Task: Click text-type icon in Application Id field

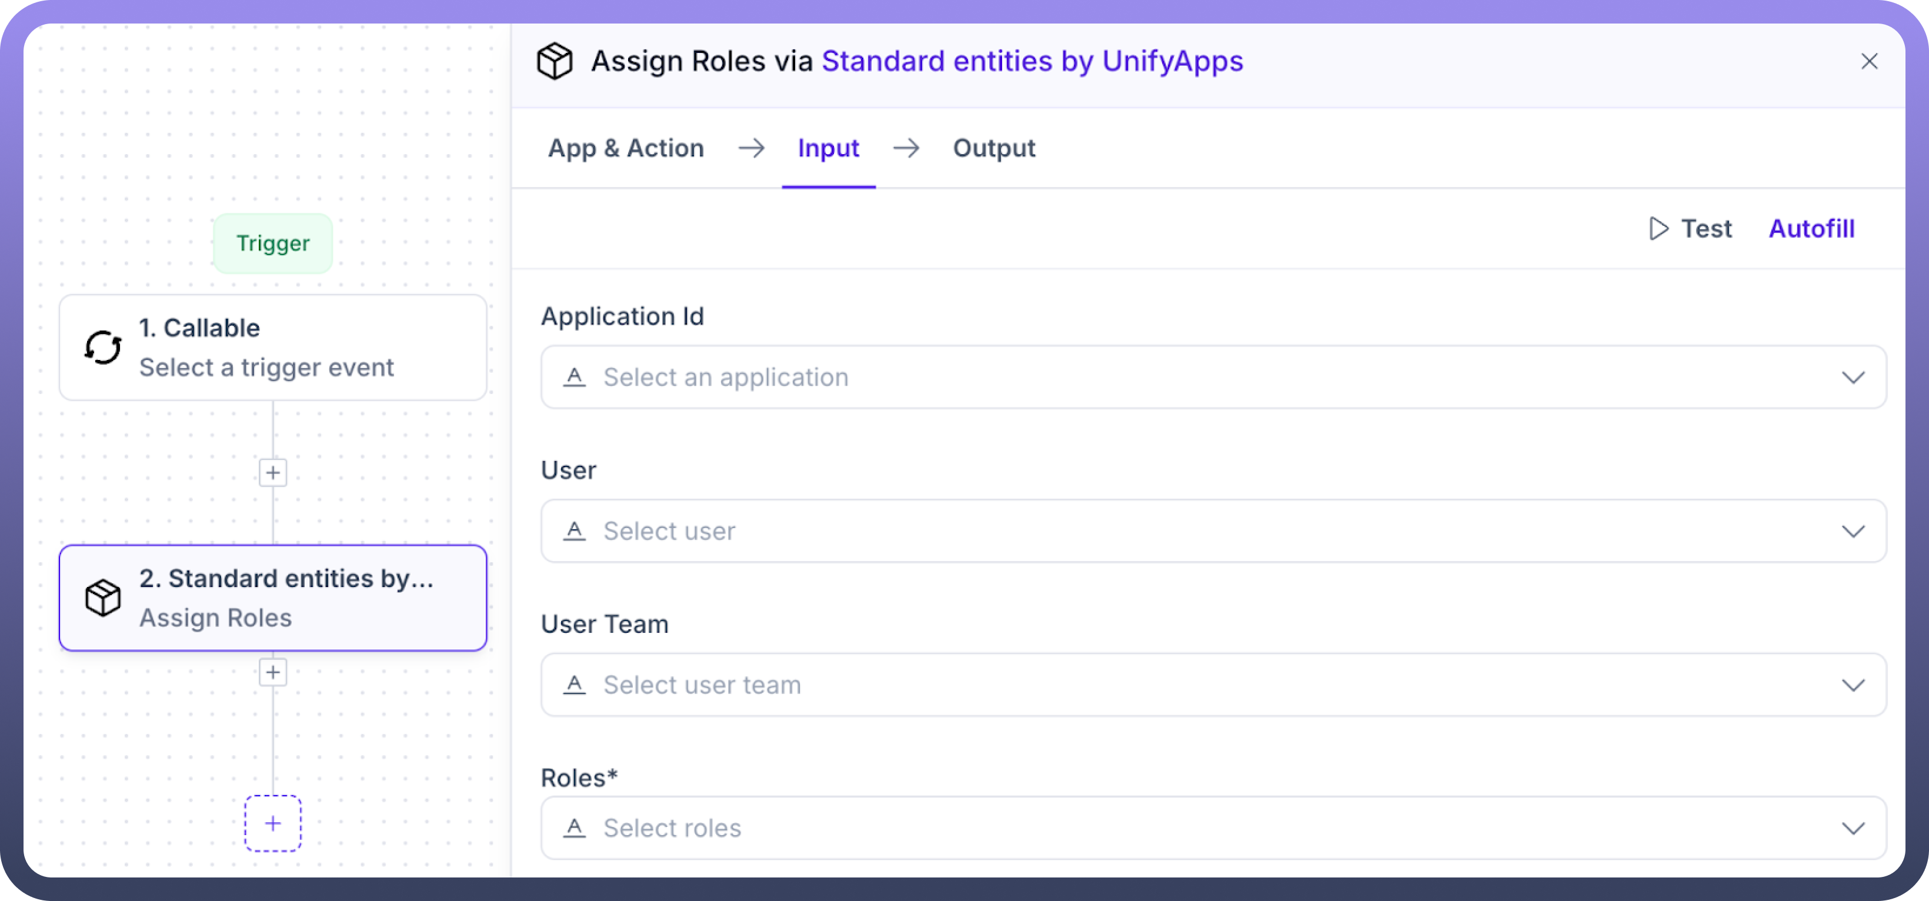Action: coord(575,377)
